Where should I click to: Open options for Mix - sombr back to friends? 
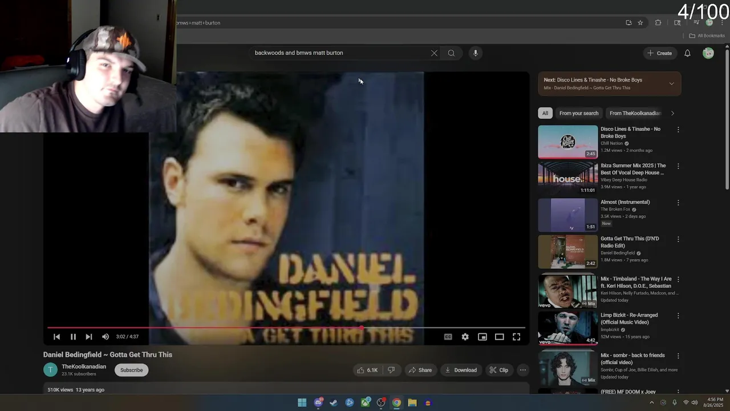tap(678, 356)
